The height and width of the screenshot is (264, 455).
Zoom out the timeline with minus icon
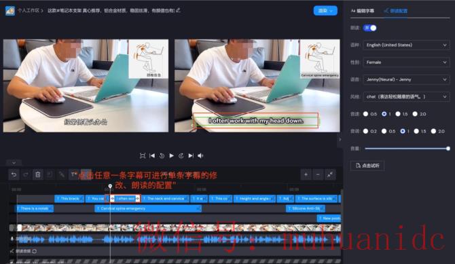click(318, 174)
